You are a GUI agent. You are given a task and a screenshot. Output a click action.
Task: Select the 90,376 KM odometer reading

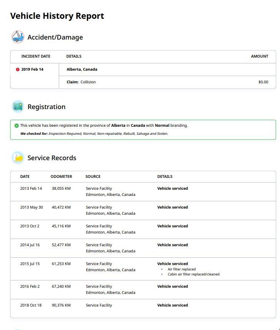pyautogui.click(x=61, y=305)
